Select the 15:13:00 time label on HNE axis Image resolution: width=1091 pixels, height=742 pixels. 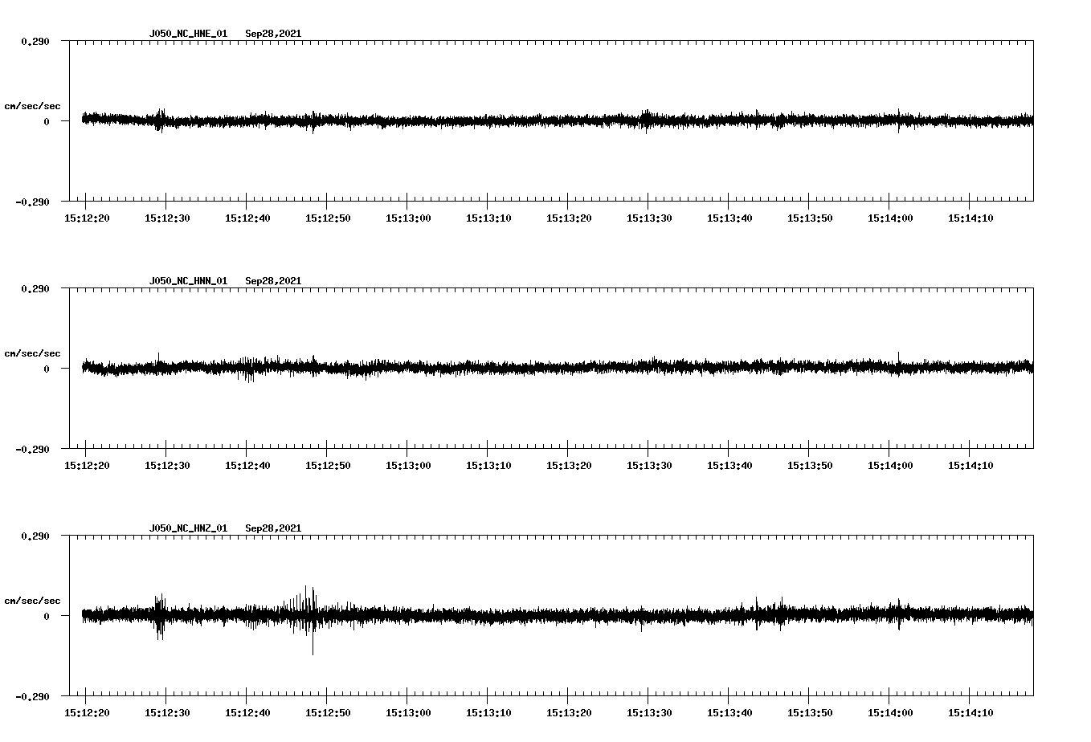pos(408,218)
